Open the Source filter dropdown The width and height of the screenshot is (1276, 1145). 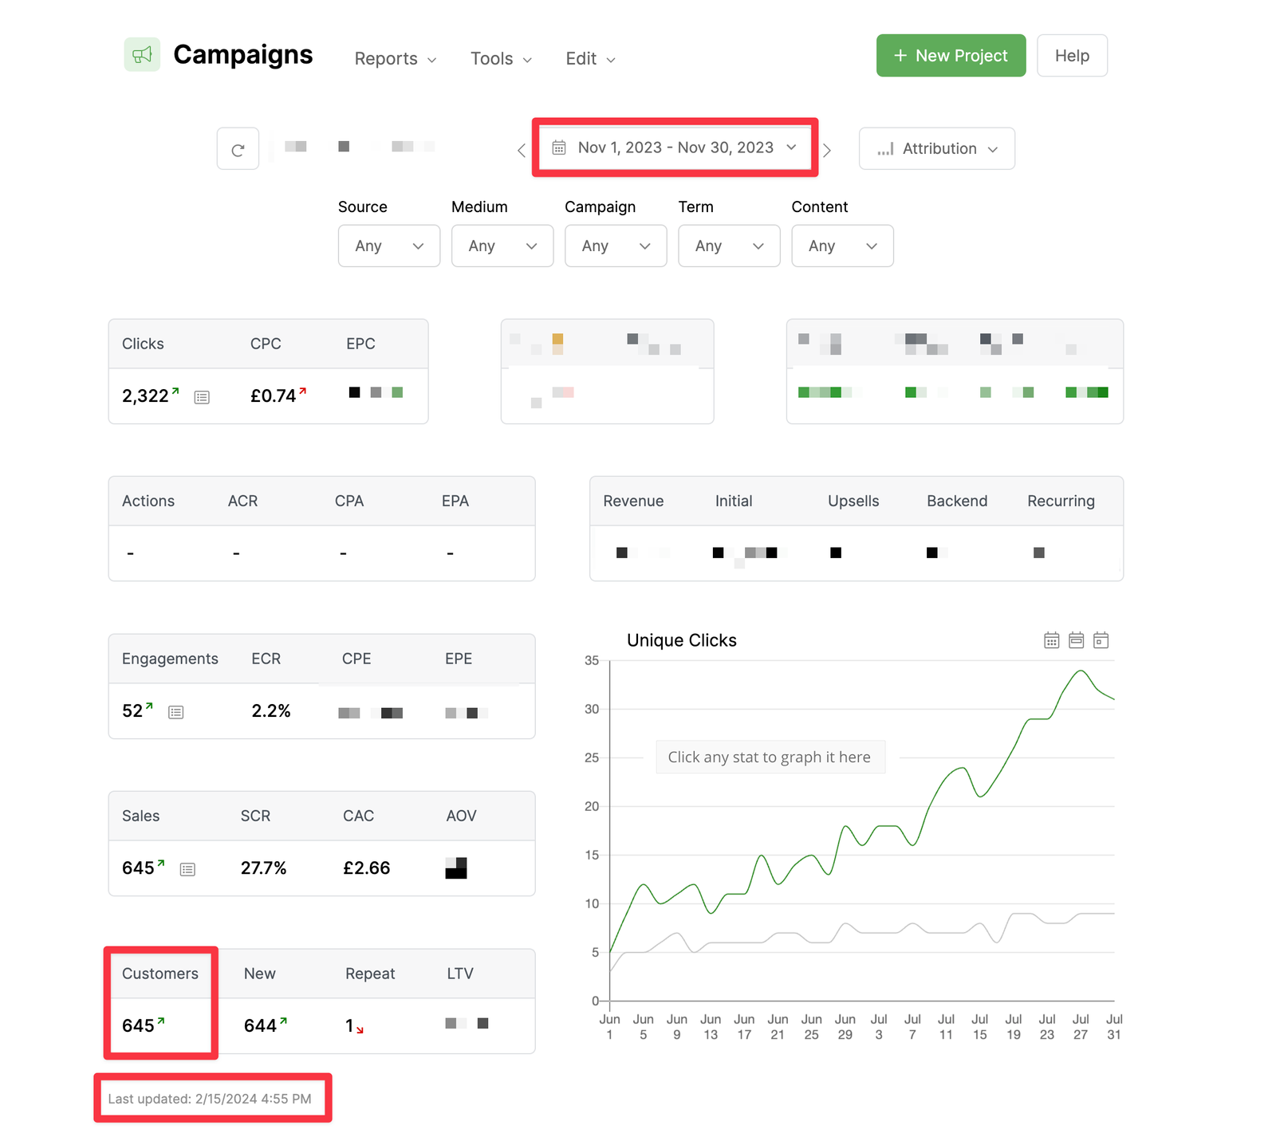click(x=388, y=246)
